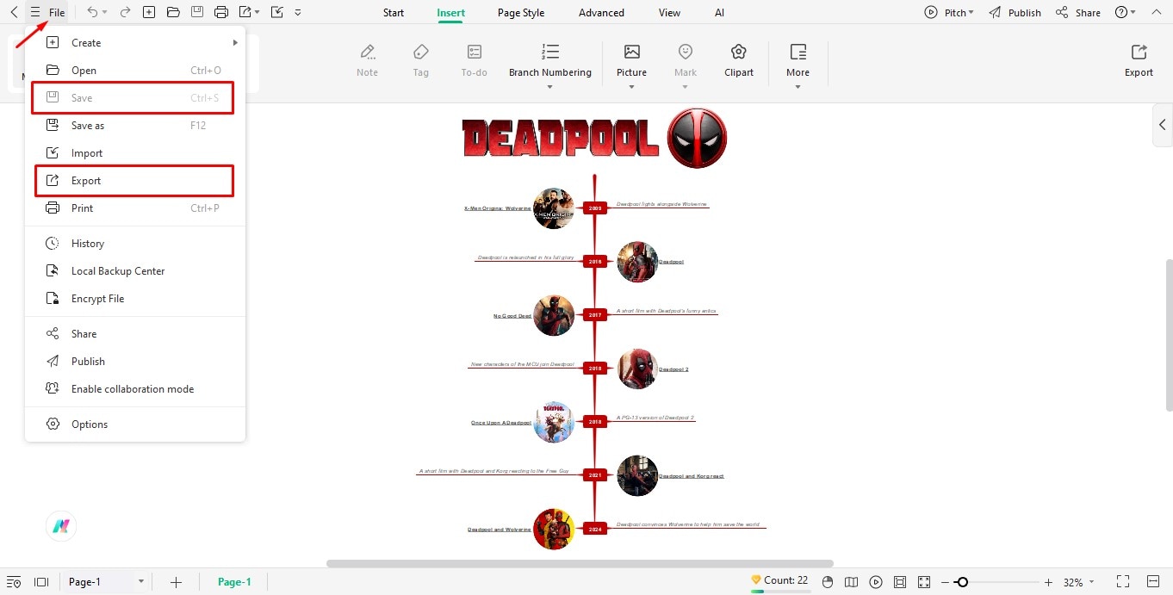Select Encrypt File menu entry
Image resolution: width=1173 pixels, height=595 pixels.
click(135, 298)
